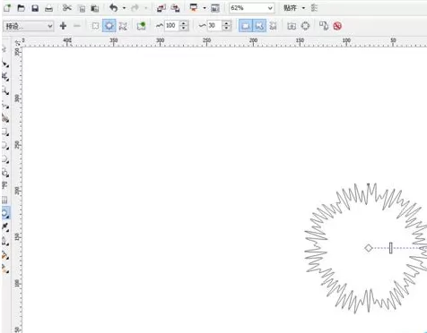This screenshot has width=427, height=333.
Task: Increase zipper frequency with up spinner
Action: click(x=227, y=23)
